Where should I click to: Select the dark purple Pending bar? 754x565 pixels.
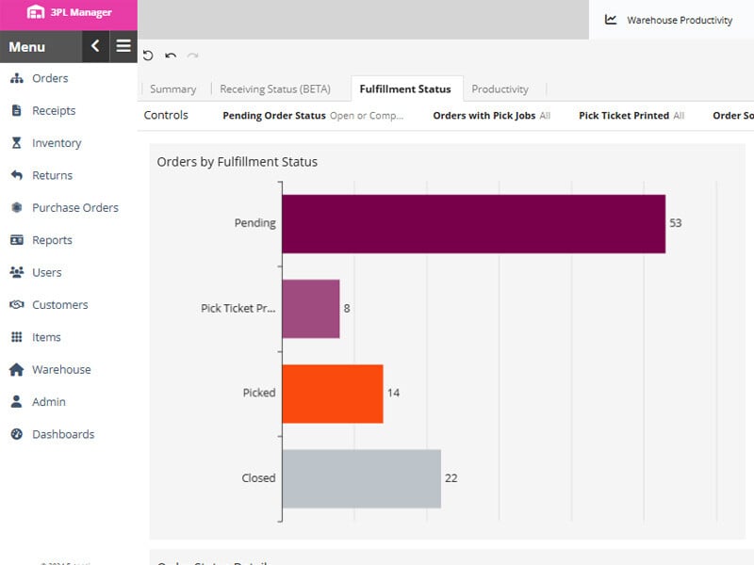474,224
